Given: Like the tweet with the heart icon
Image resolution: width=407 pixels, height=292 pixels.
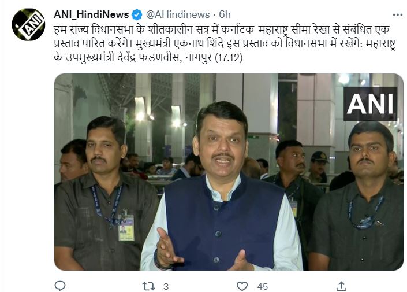Looking at the screenshot, I should pos(242,286).
